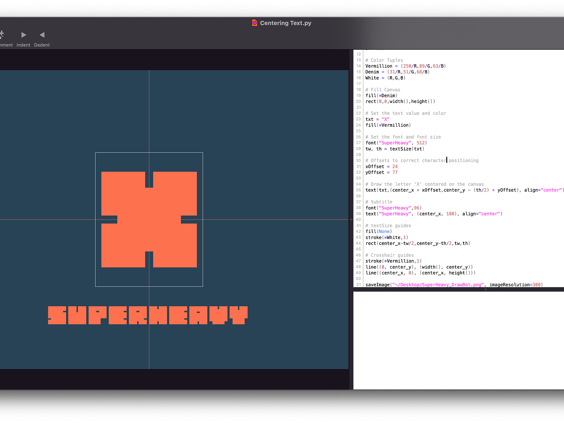Click inside the empty output console pane
Screen dimensions: 564x423
(x=459, y=340)
